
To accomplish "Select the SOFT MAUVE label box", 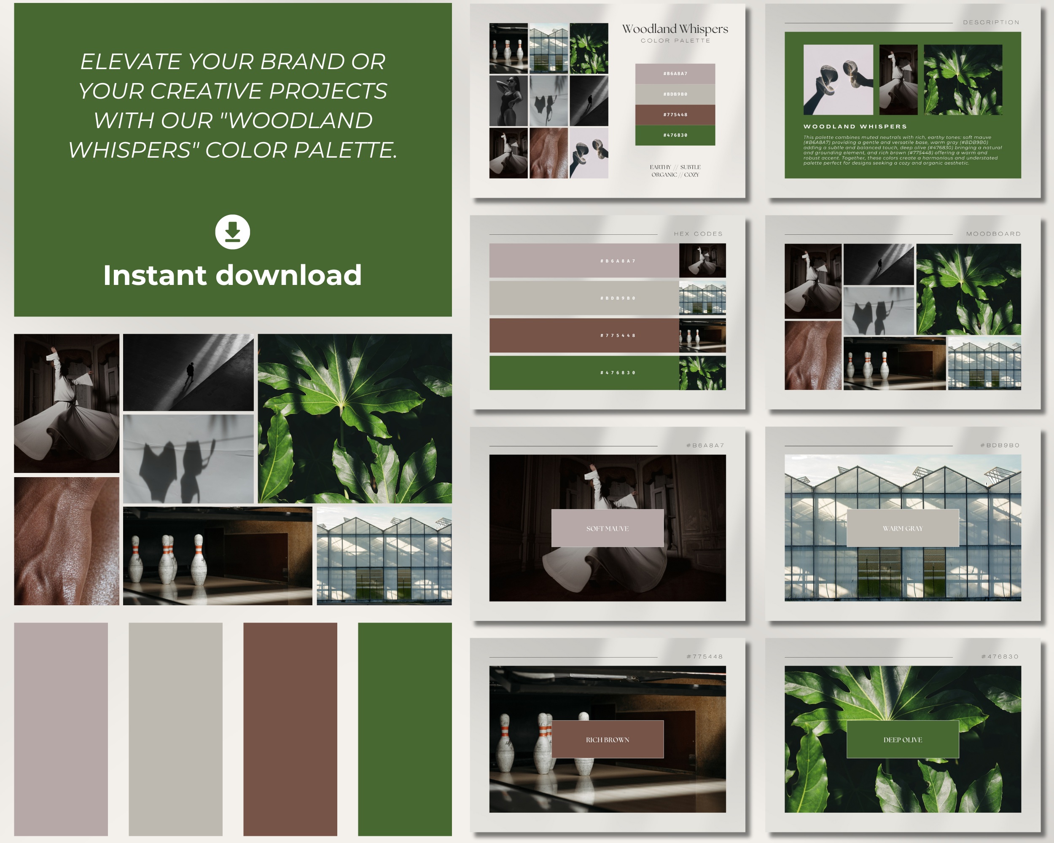I will 607,528.
